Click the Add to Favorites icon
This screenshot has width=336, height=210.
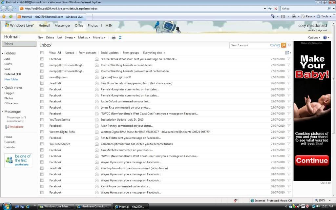(11, 16)
